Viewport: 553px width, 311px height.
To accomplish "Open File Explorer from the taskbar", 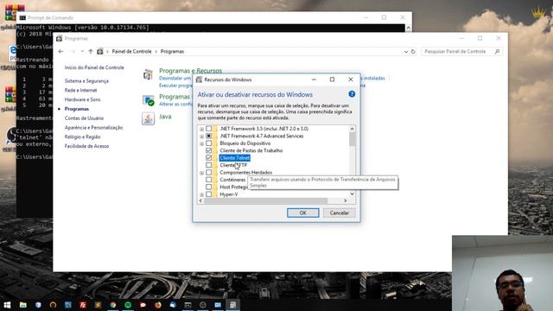I will point(23,305).
